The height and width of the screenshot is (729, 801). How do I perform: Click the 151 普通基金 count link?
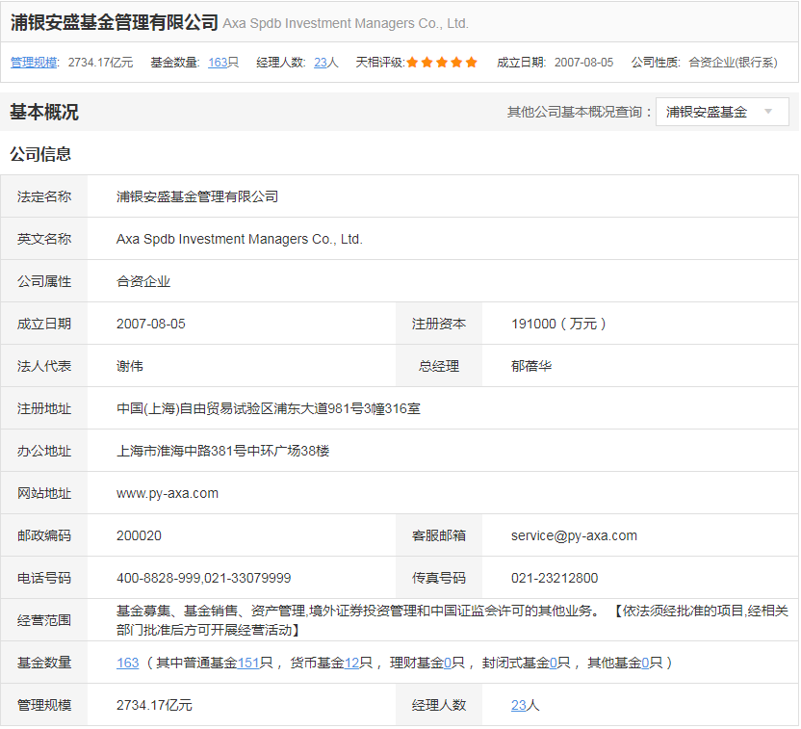(x=248, y=663)
